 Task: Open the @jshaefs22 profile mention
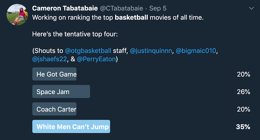coord(49,59)
